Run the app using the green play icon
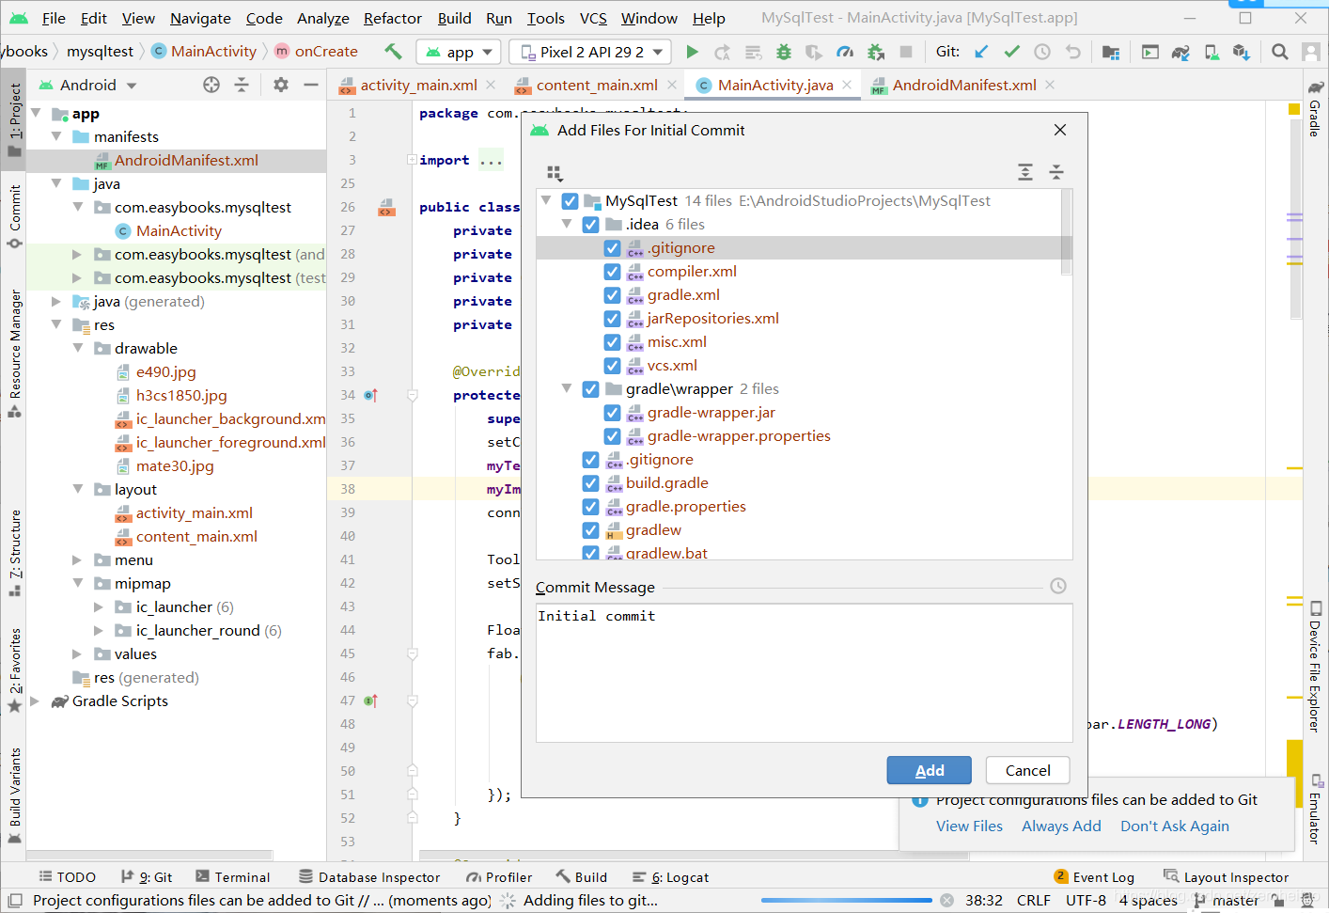The width and height of the screenshot is (1329, 913). (x=693, y=52)
